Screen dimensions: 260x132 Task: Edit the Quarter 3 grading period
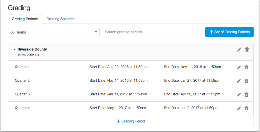(239, 95)
